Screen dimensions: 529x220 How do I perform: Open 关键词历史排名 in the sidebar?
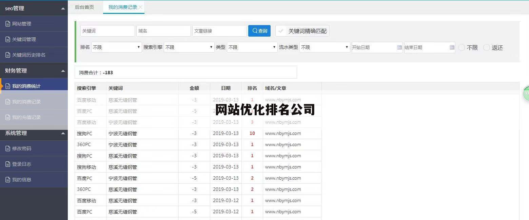click(x=34, y=55)
